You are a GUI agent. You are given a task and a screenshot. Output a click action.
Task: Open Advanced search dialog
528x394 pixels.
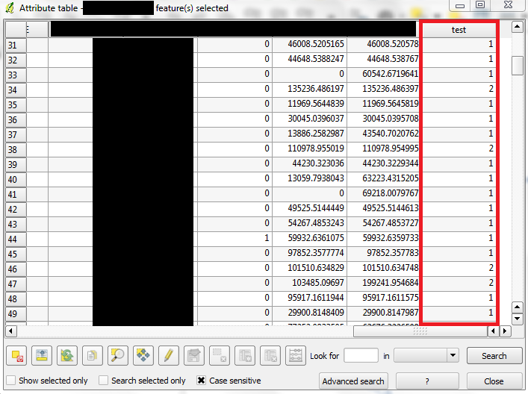point(353,381)
